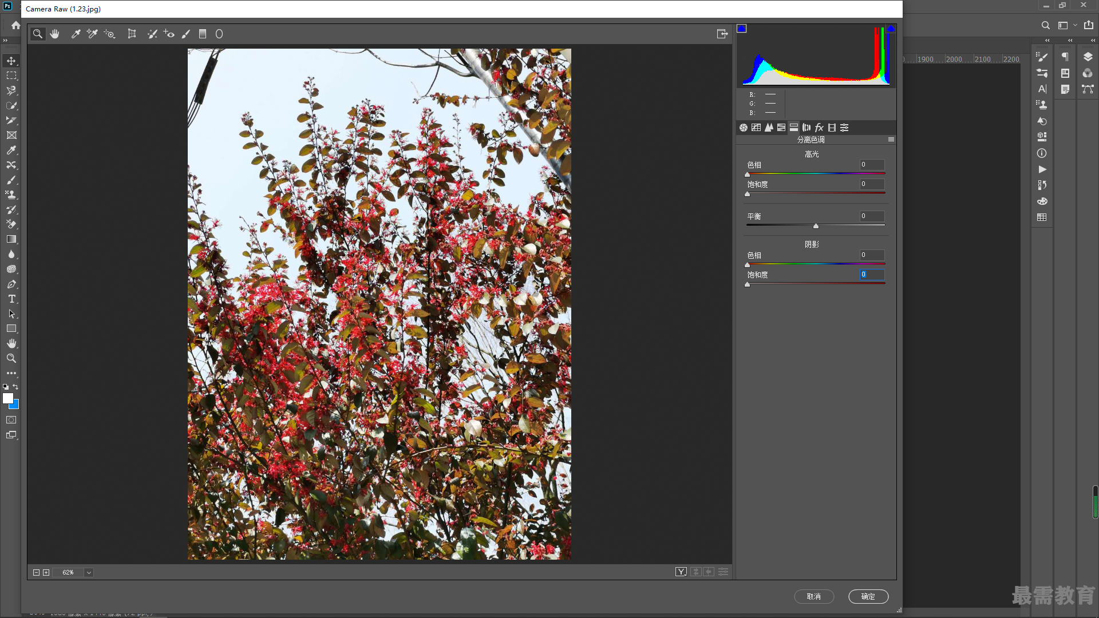Image resolution: width=1099 pixels, height=618 pixels.
Task: Open Photoshop workspace switcher dropdown
Action: pyautogui.click(x=1068, y=25)
